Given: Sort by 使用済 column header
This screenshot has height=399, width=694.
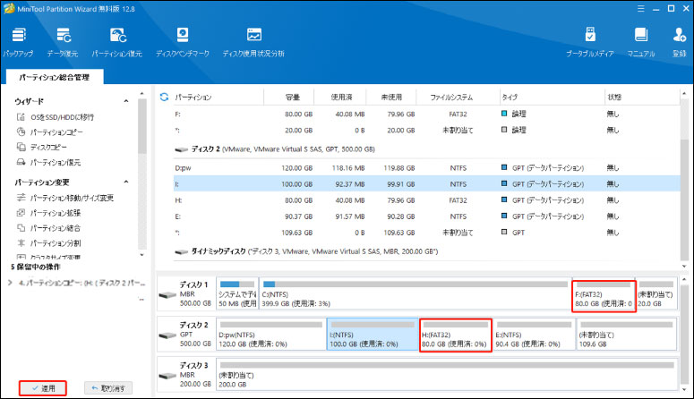Looking at the screenshot, I should (341, 97).
